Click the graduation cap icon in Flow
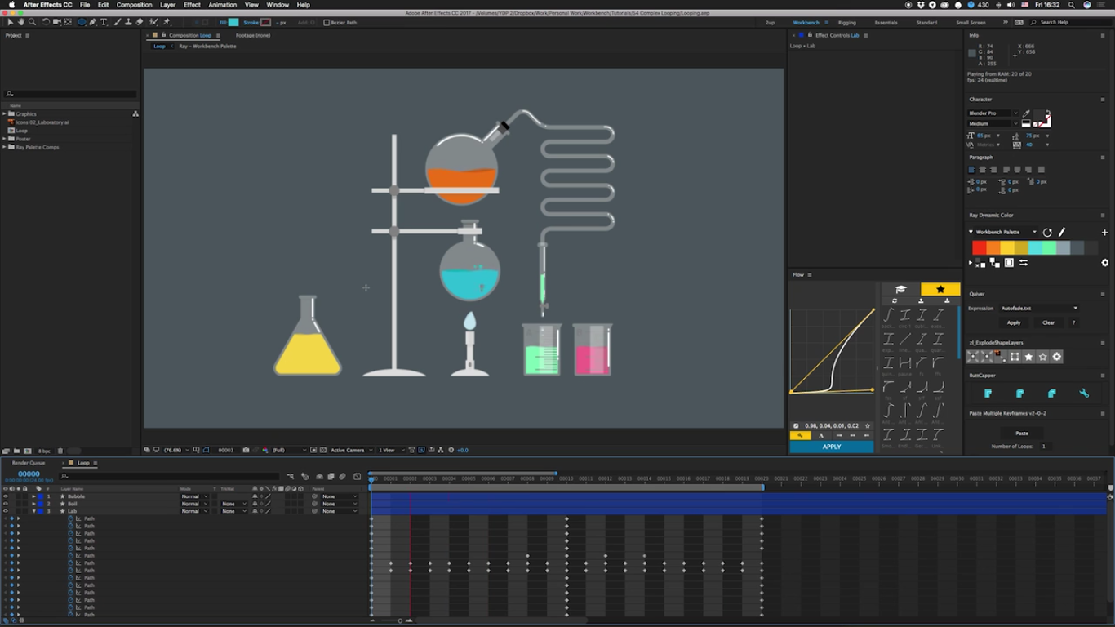Viewport: 1115px width, 627px height. [x=900, y=289]
